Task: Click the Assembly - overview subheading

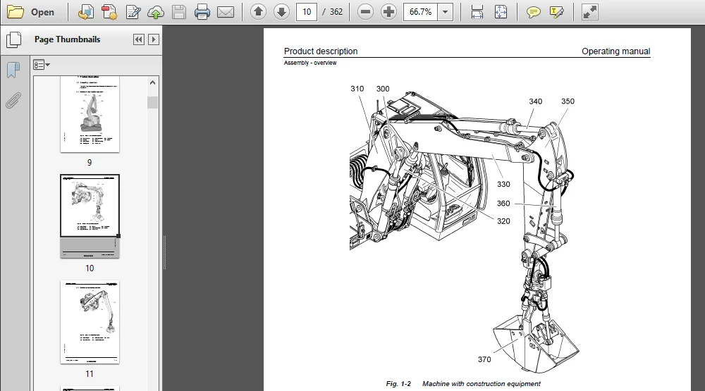Action: click(310, 63)
